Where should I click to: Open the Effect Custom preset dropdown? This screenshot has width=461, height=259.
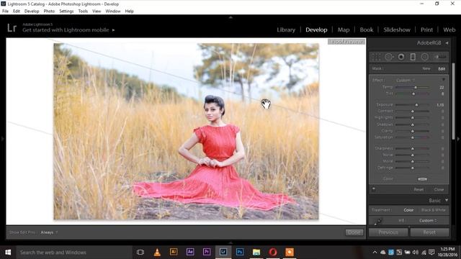(406, 80)
